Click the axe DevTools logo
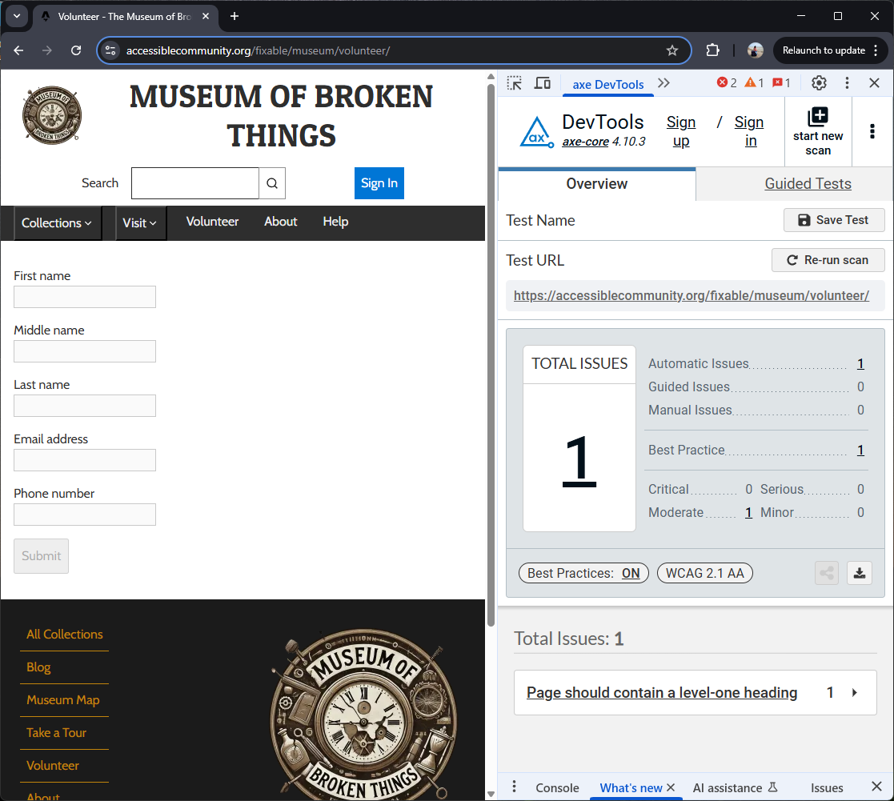The image size is (894, 801). coord(536,132)
